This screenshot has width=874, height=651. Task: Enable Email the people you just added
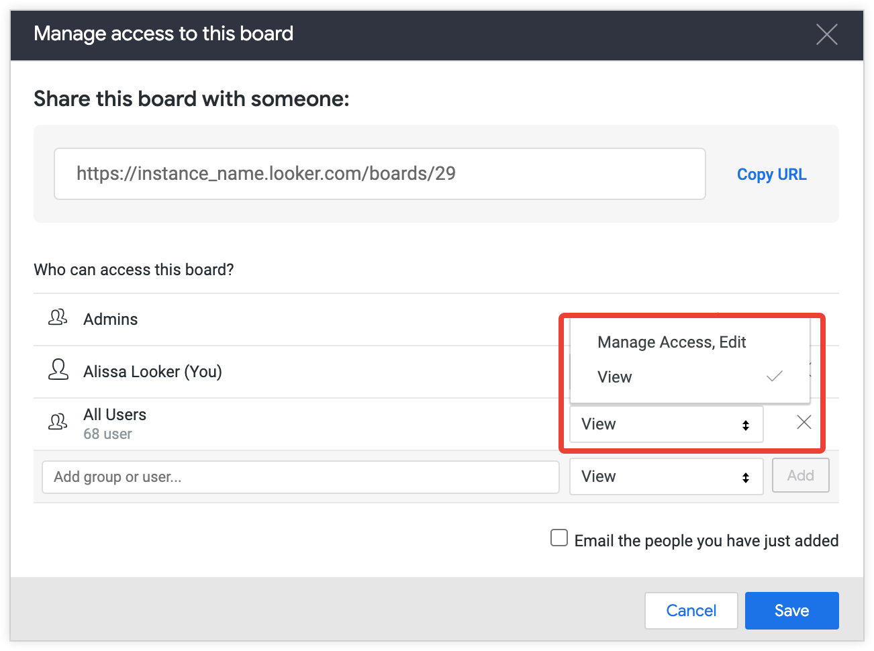click(x=559, y=538)
